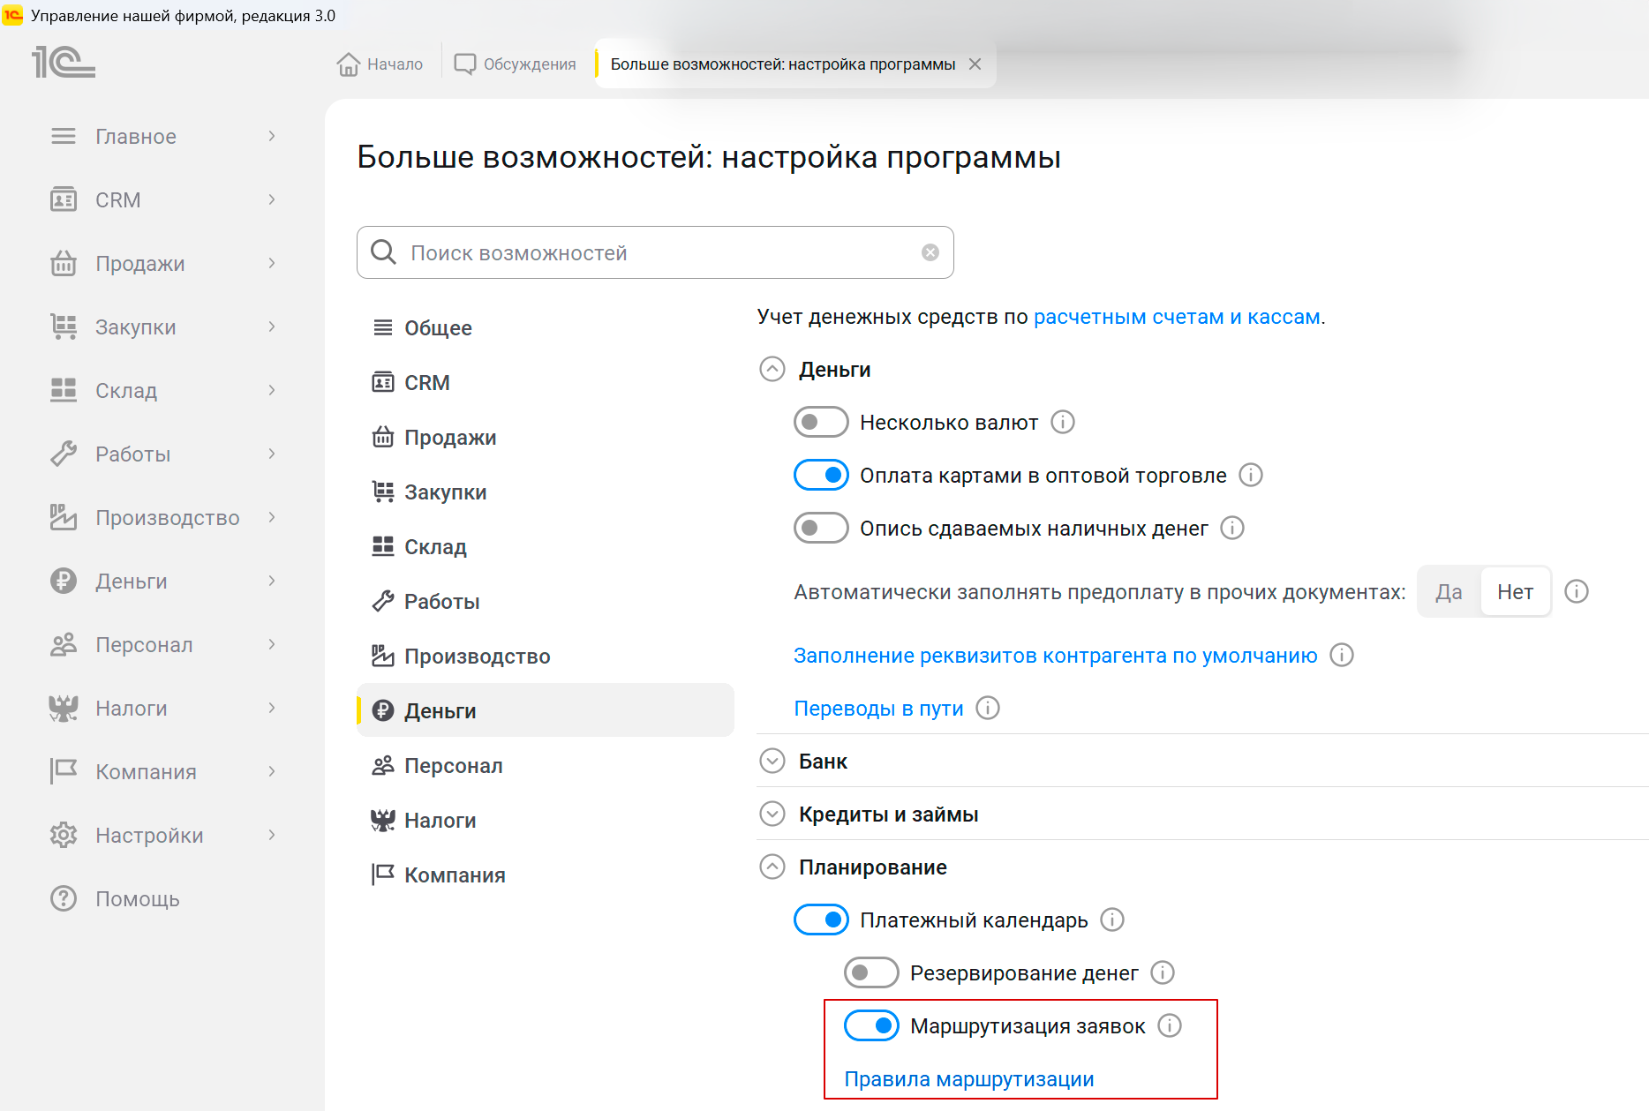Screen dimensions: 1649x1111
Task: Turn off the Платежный календарь toggle
Action: 821,920
